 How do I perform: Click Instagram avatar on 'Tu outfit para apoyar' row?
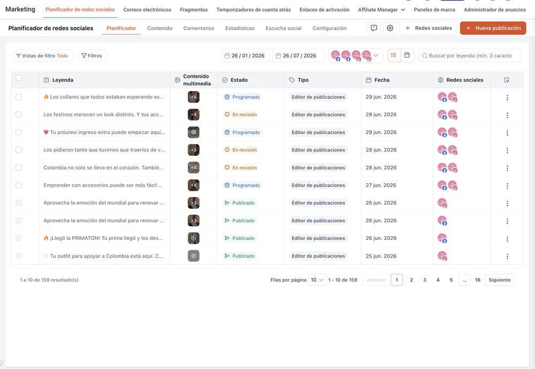coord(442,256)
